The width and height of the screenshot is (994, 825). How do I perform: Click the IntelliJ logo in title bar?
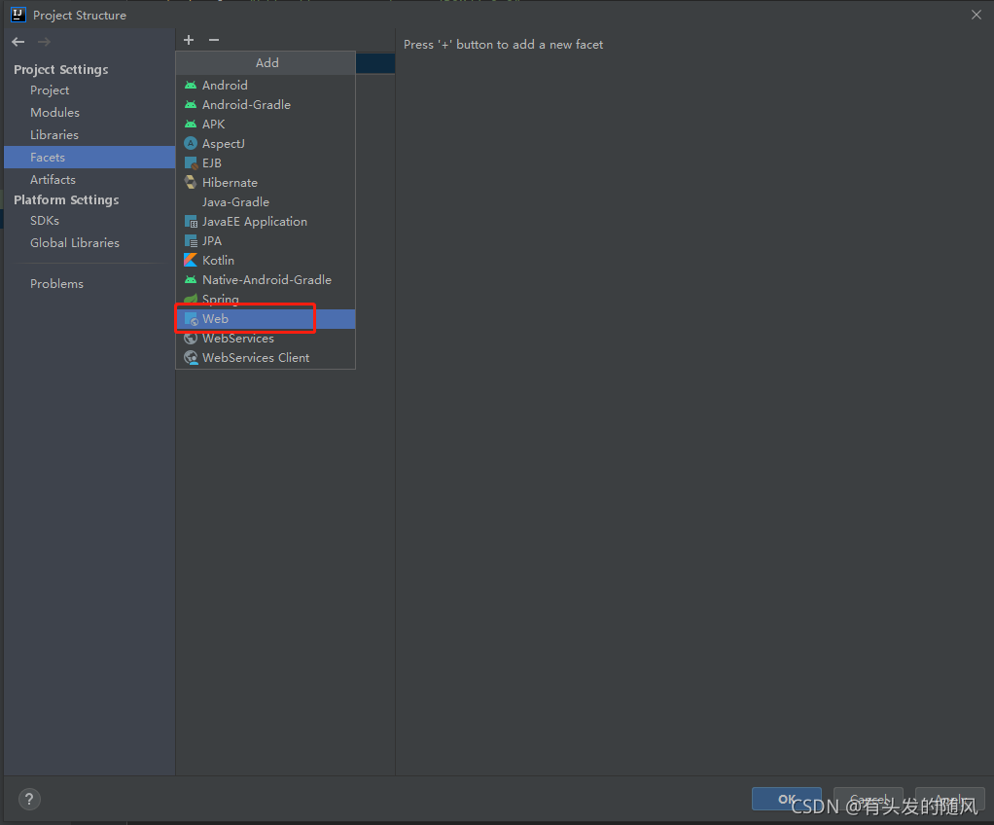(18, 15)
